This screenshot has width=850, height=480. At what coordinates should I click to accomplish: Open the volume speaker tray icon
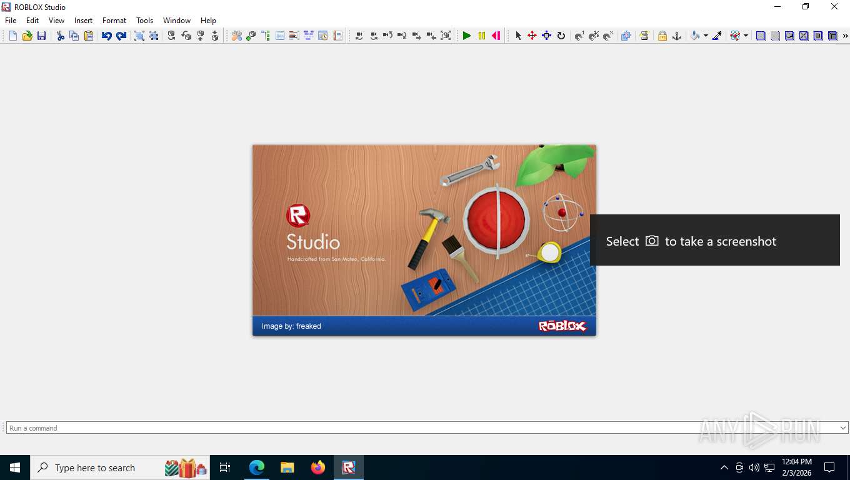754,467
